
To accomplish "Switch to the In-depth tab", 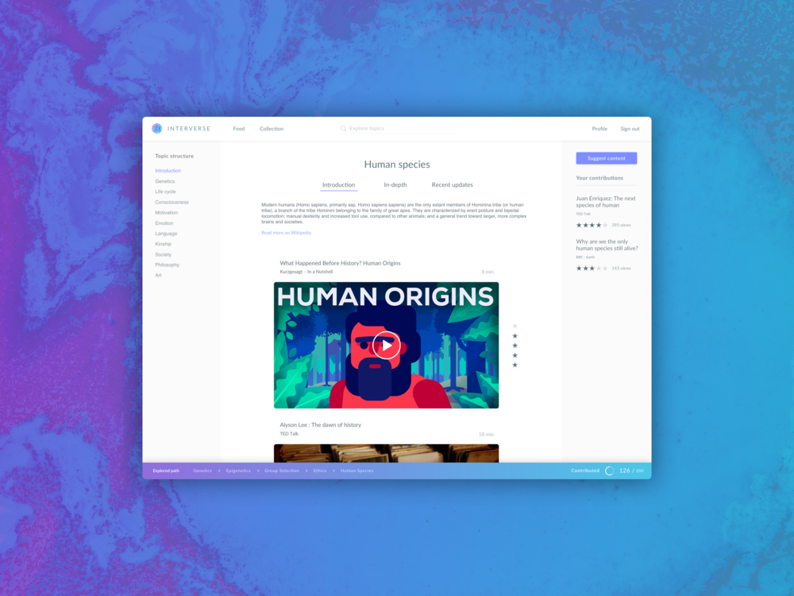I will [x=395, y=185].
